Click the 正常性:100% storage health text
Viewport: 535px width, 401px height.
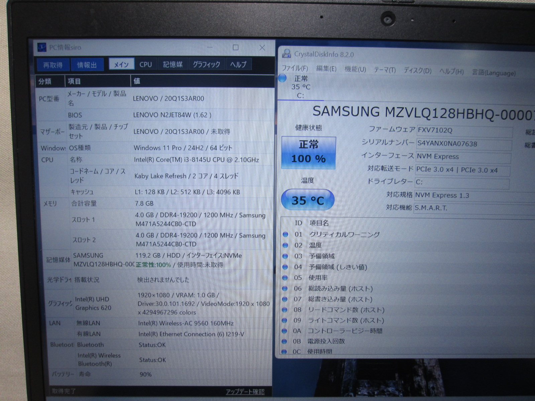point(153,265)
